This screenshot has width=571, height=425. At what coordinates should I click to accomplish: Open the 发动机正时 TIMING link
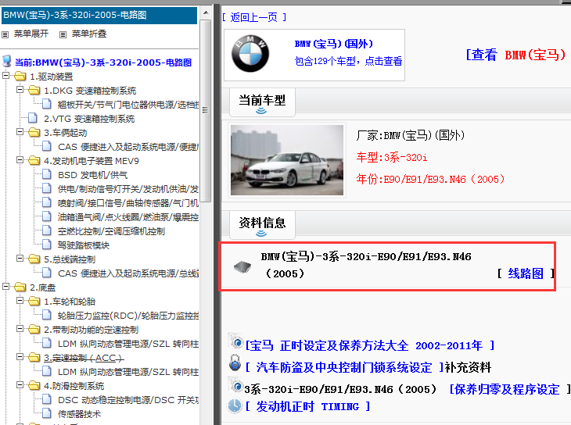tap(308, 406)
